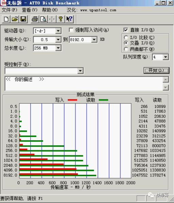Open a saved benchmark file icon
This screenshot has height=203, width=174.
tap(15, 19)
